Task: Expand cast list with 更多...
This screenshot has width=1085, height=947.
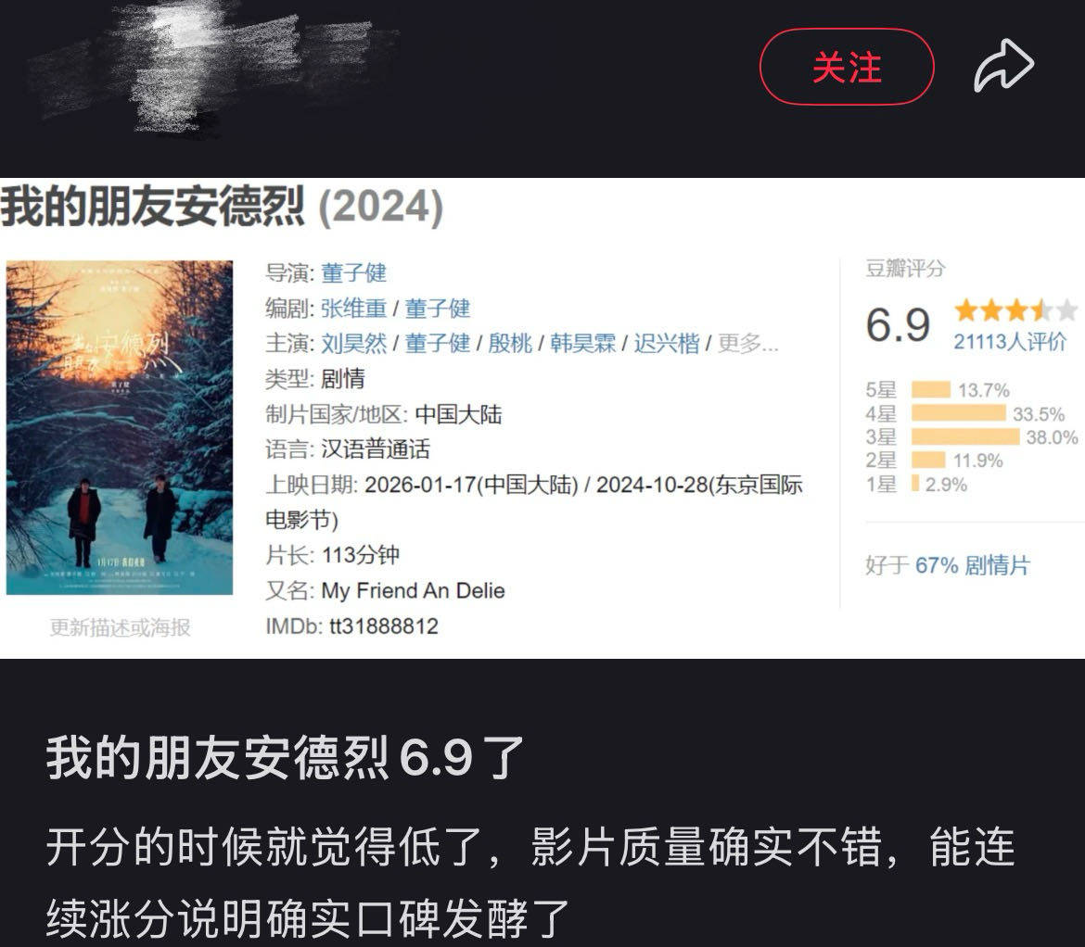Action: [x=748, y=343]
